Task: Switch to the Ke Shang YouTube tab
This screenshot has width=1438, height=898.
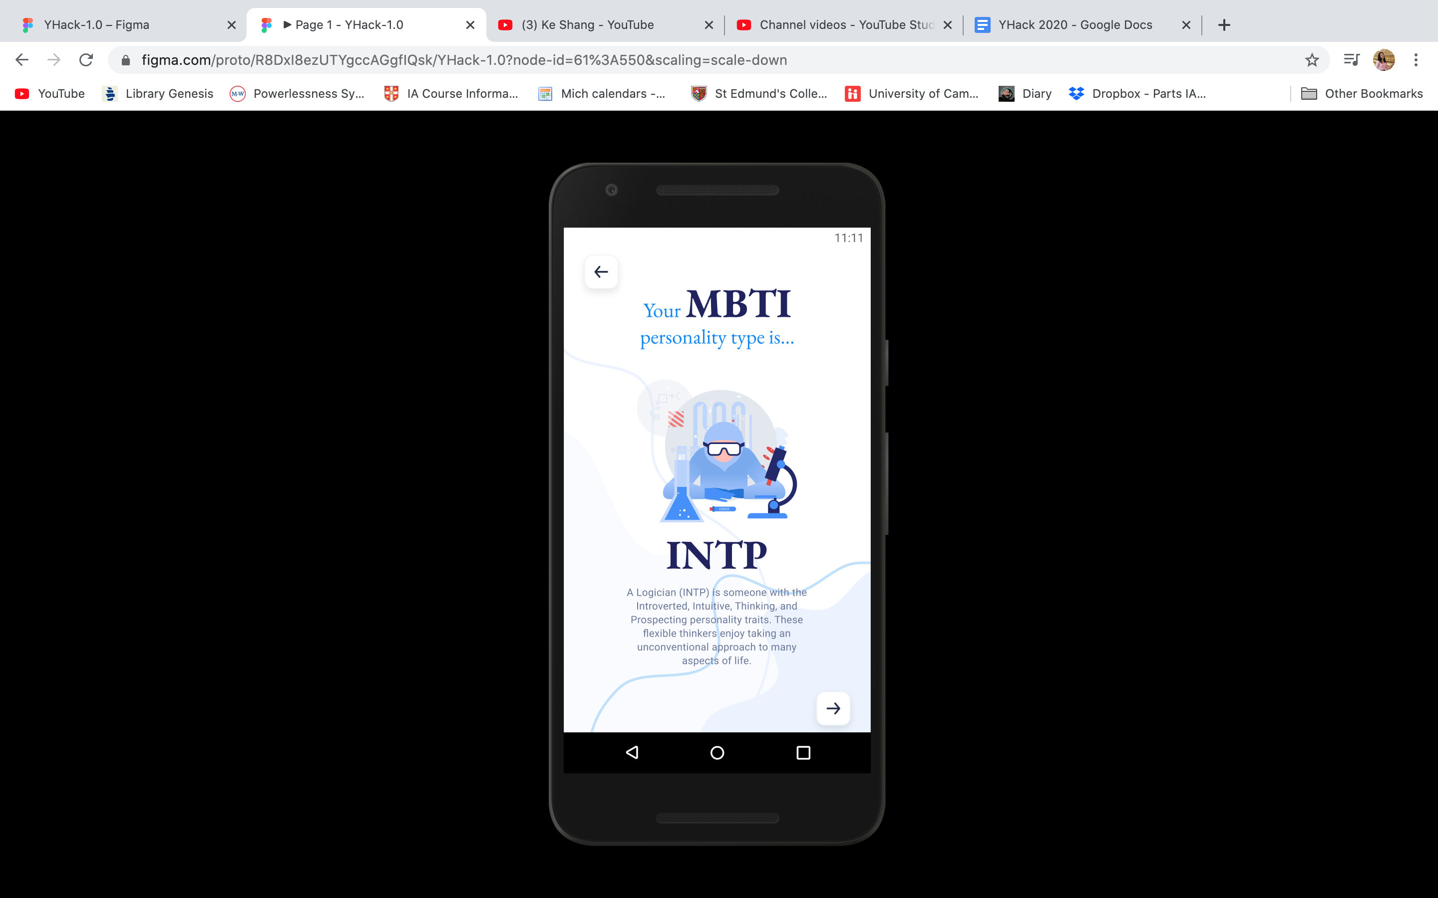Action: click(587, 25)
